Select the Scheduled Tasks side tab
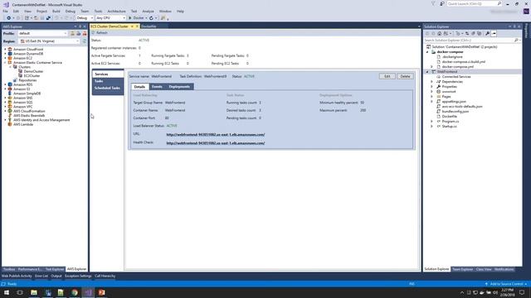Viewport: 531px width, 298px height. pyautogui.click(x=108, y=88)
